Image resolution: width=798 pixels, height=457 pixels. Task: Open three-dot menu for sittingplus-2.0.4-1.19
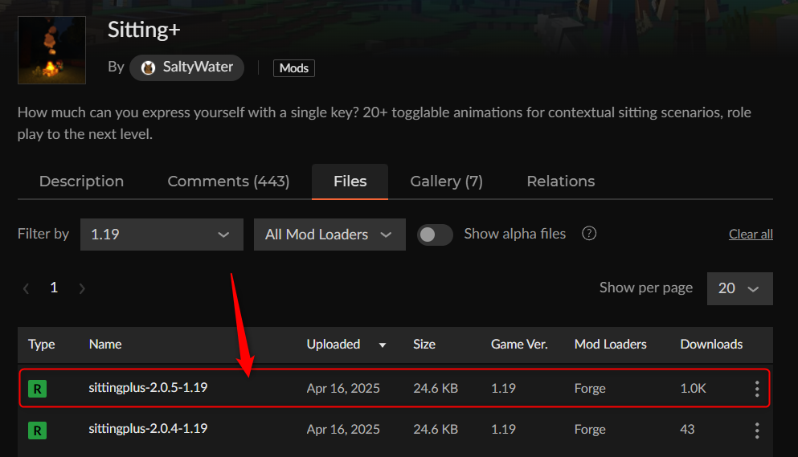(756, 430)
